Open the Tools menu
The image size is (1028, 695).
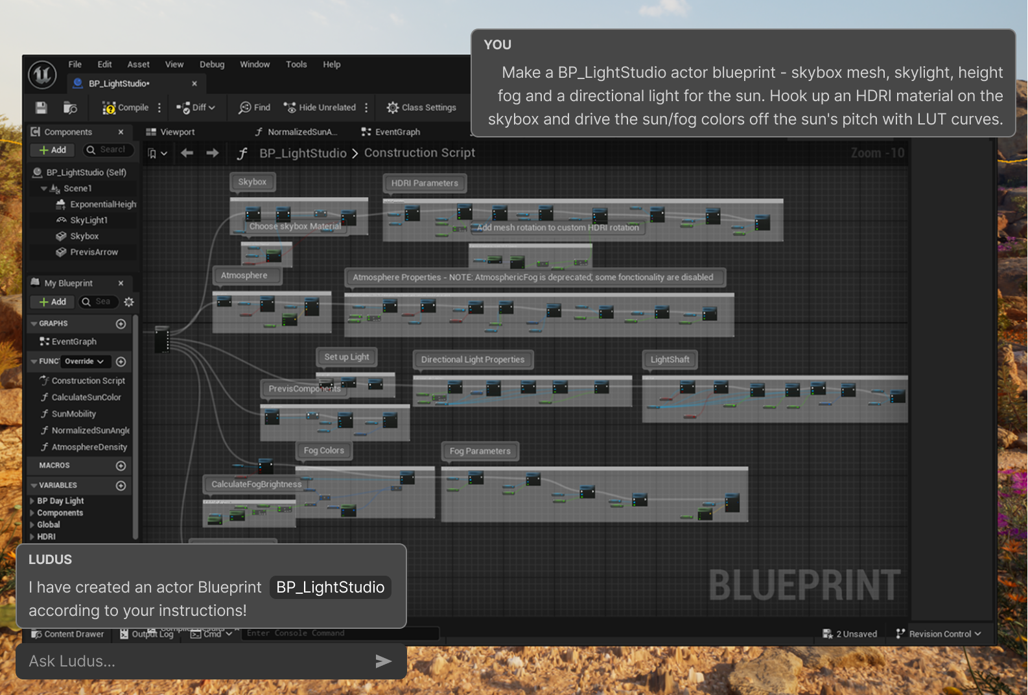coord(296,64)
